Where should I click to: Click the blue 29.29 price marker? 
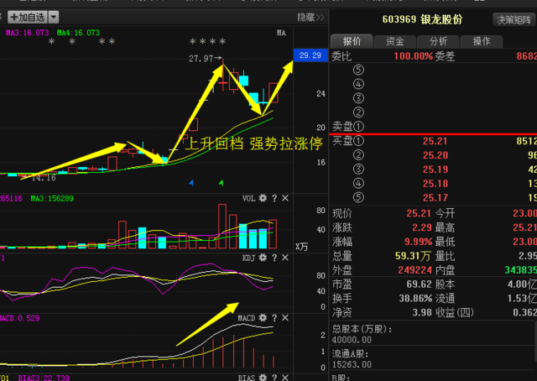[x=310, y=55]
